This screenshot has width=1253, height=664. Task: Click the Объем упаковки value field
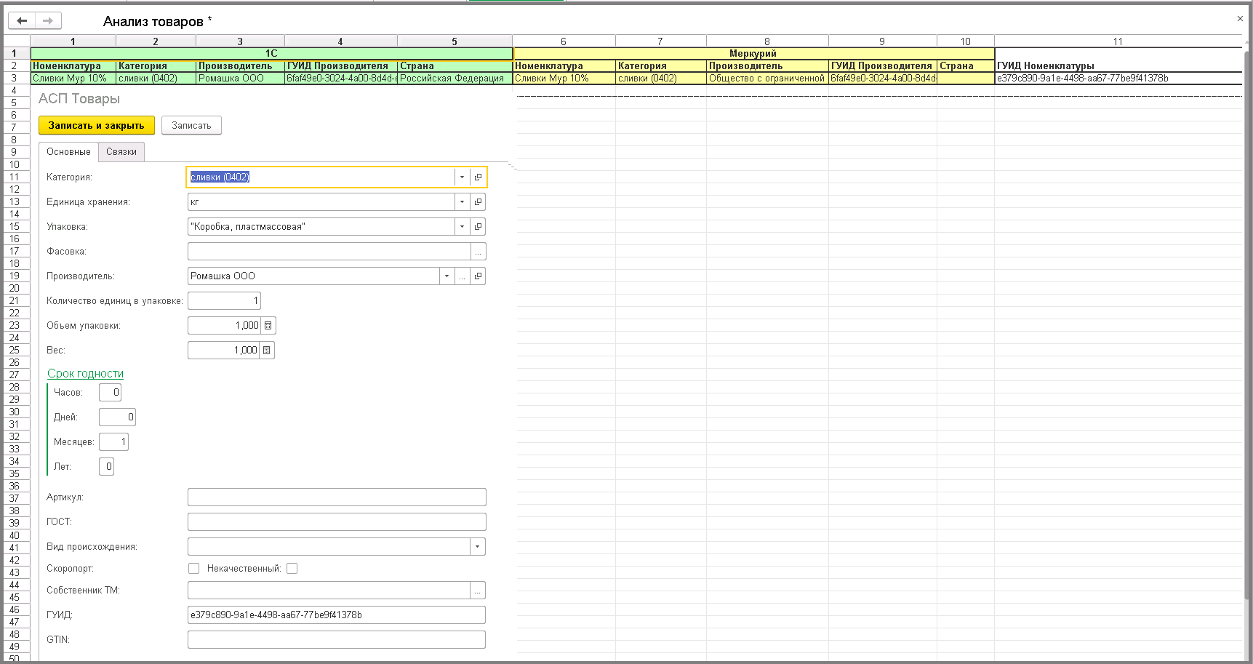[224, 325]
